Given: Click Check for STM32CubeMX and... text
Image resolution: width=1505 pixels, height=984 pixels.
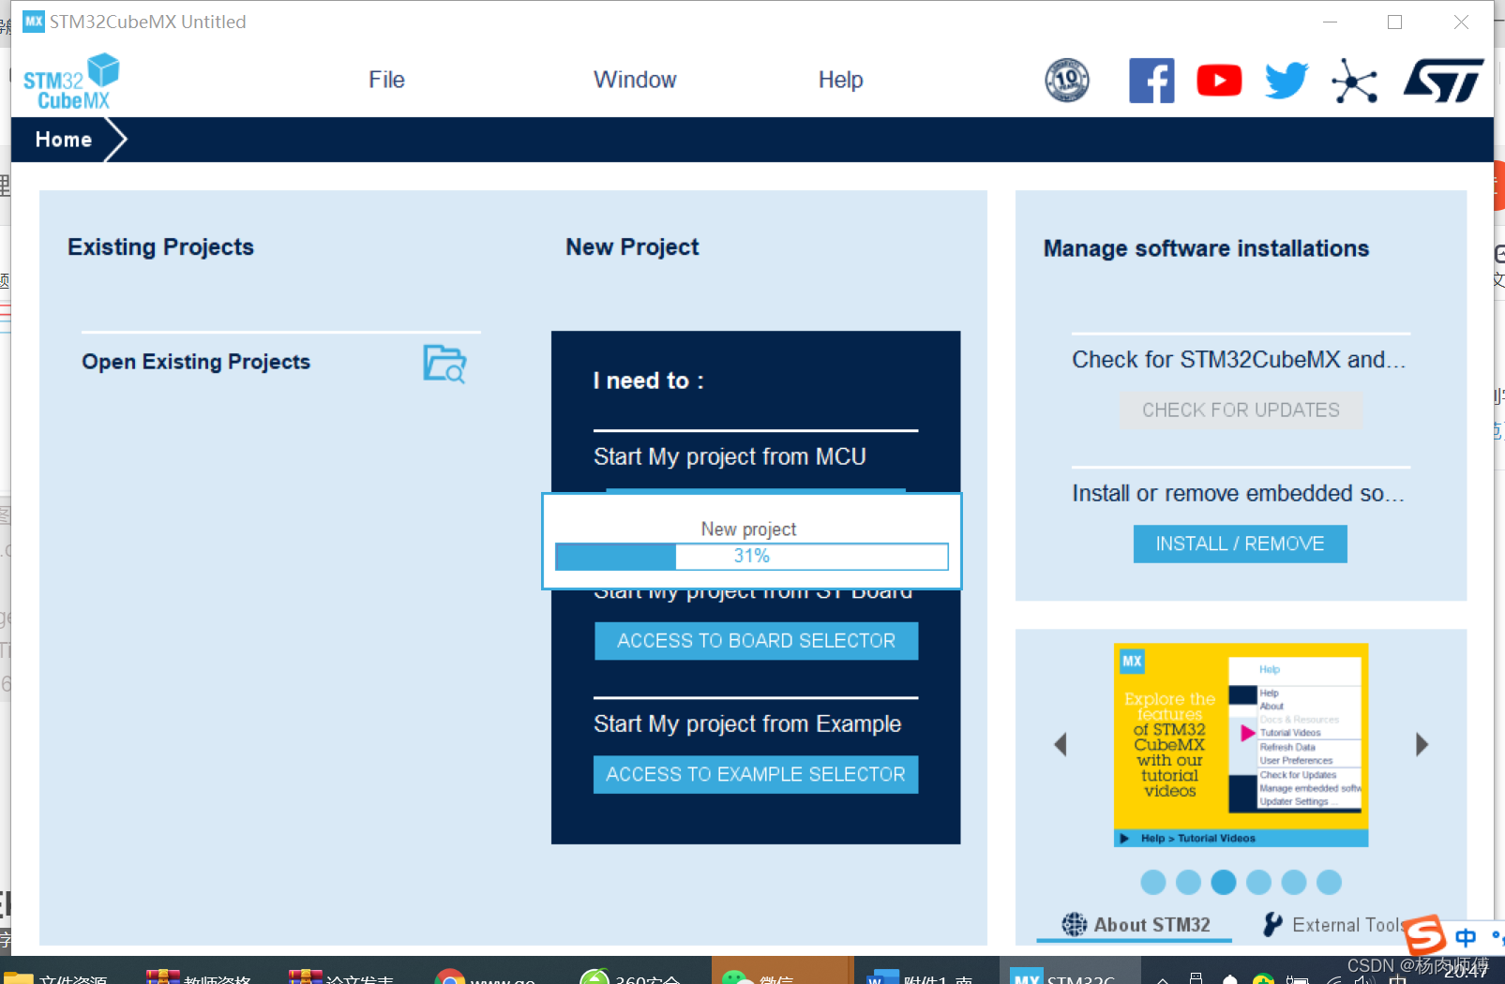Looking at the screenshot, I should coord(1239,360).
